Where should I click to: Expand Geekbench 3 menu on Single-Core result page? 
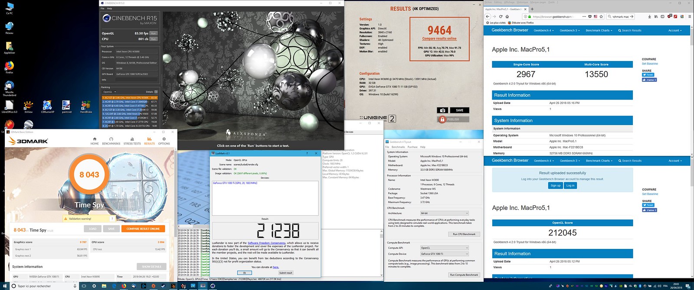[x=570, y=30]
